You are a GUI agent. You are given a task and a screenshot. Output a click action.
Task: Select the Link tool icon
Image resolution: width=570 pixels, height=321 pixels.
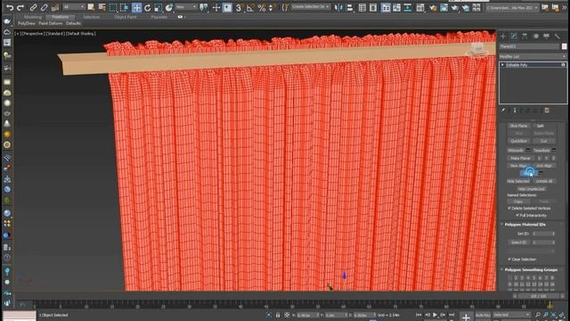coord(33,7)
